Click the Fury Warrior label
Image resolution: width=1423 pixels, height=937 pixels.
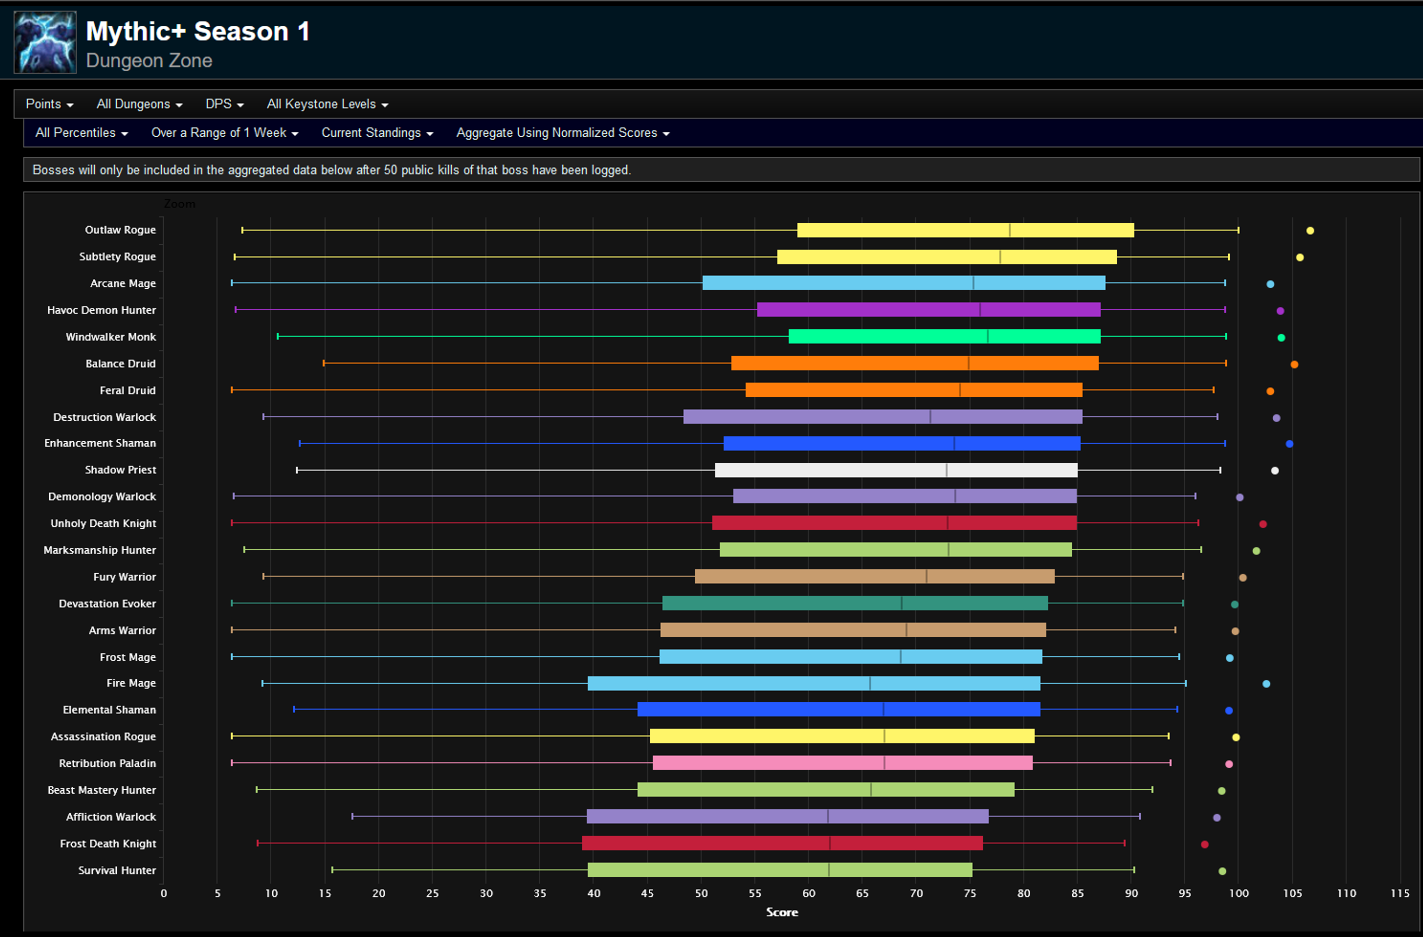(x=124, y=577)
